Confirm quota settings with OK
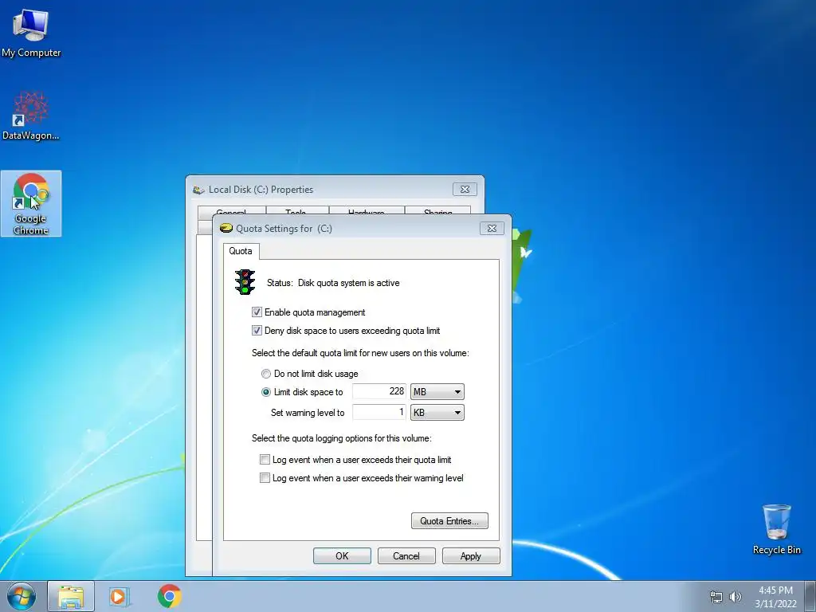This screenshot has width=816, height=612. [x=342, y=555]
